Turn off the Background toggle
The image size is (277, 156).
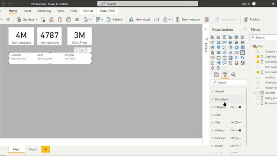pyautogui.click(x=238, y=130)
